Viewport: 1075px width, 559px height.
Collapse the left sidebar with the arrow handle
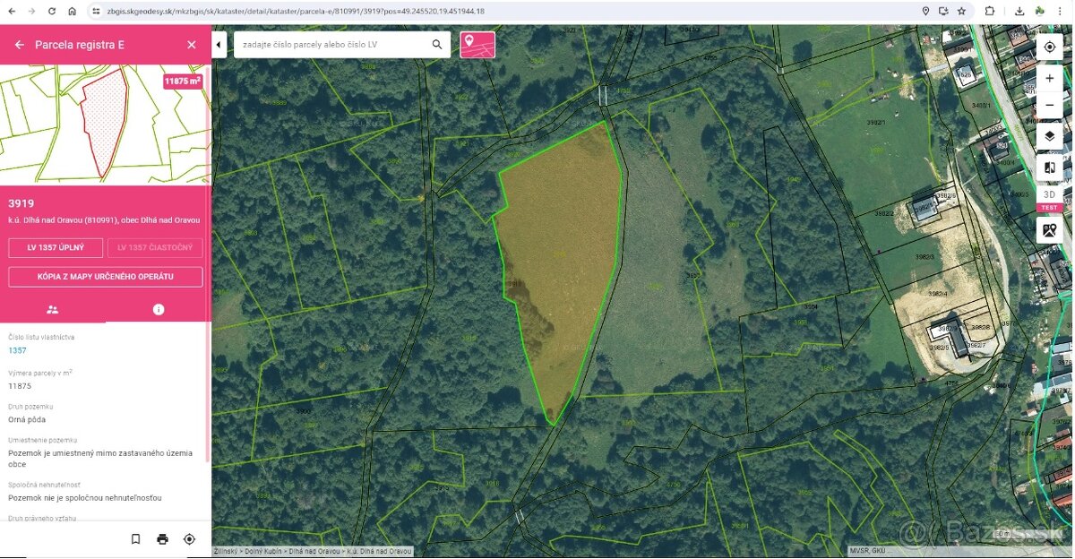pyautogui.click(x=219, y=45)
